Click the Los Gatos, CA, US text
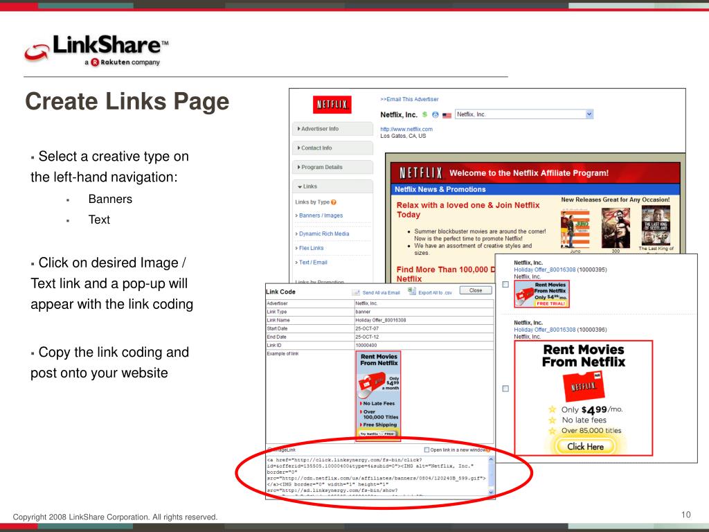Screen dimensions: 709x532 coord(403,136)
